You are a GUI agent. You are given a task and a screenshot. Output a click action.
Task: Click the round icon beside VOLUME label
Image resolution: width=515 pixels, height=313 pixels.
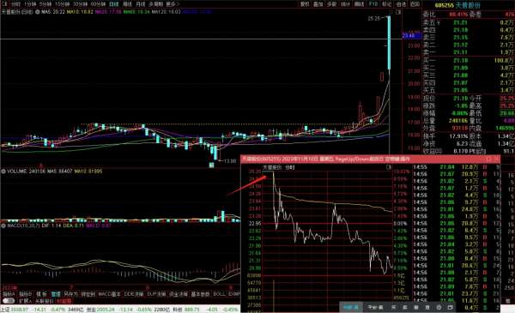3,172
